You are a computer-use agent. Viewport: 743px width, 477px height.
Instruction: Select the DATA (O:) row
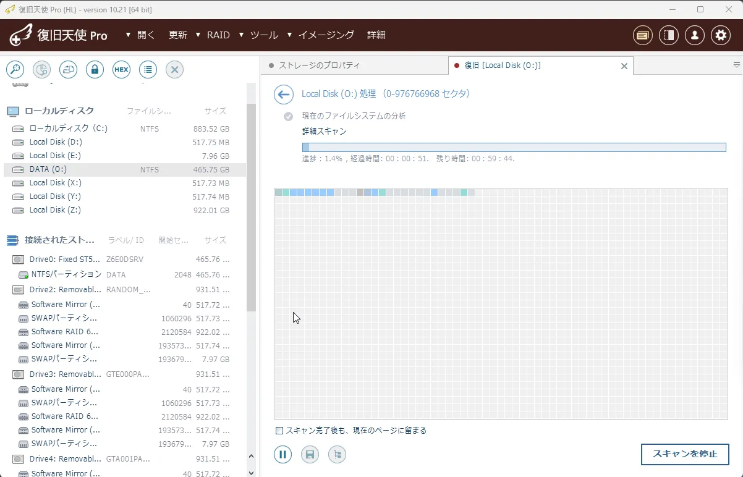point(125,169)
